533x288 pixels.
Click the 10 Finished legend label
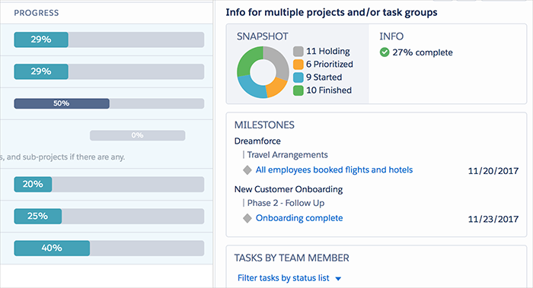329,90
